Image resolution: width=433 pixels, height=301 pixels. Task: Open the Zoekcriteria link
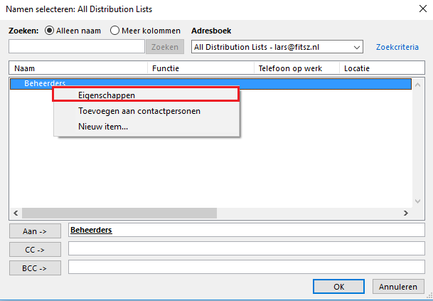397,47
